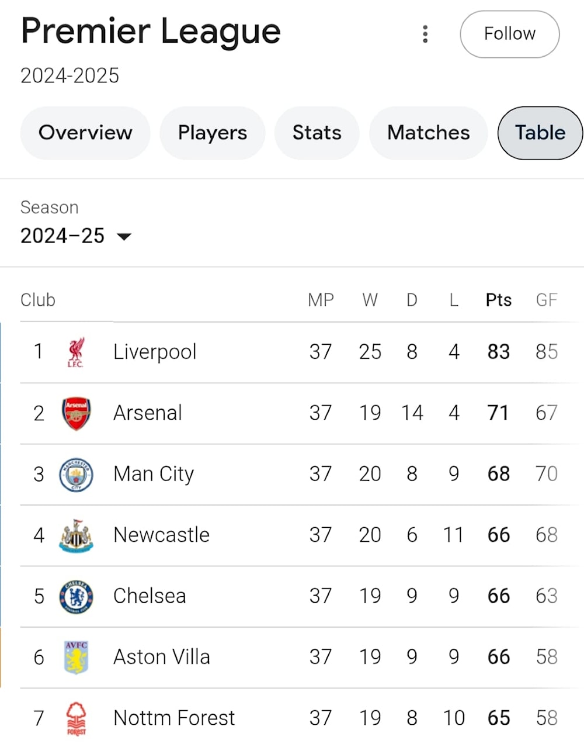584x747 pixels.
Task: Open the Liverpool team name link
Action: click(x=155, y=352)
